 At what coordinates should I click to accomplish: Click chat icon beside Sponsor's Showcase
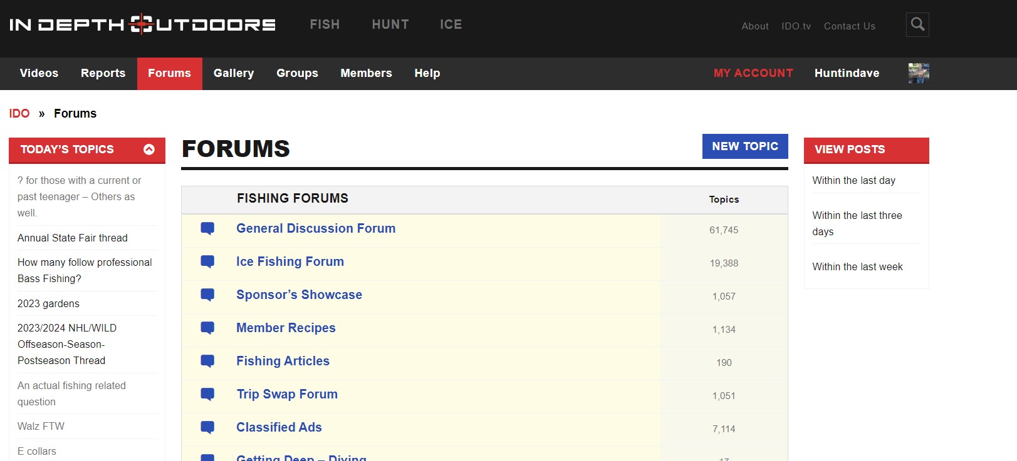click(x=207, y=295)
